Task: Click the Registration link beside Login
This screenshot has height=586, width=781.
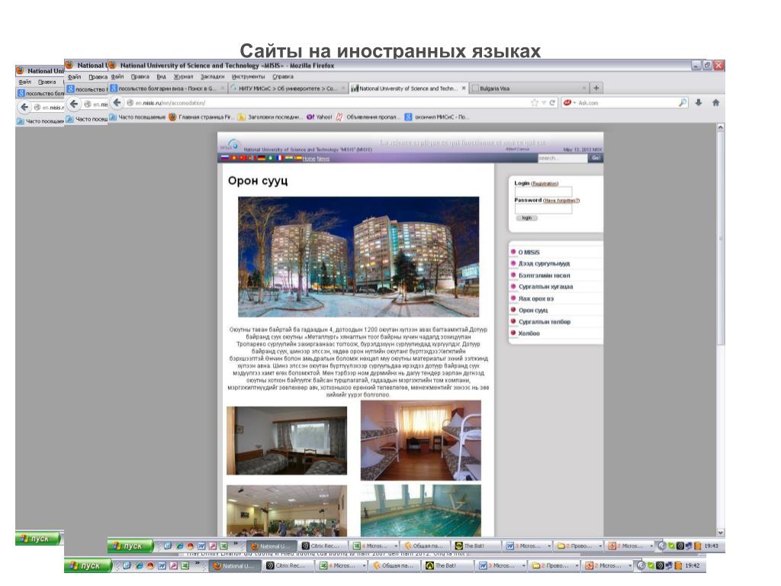Action: (x=545, y=184)
